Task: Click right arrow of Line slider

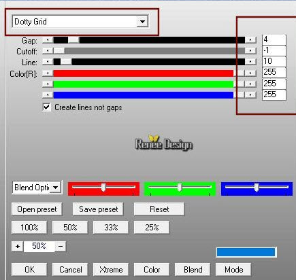Action: click(250, 62)
